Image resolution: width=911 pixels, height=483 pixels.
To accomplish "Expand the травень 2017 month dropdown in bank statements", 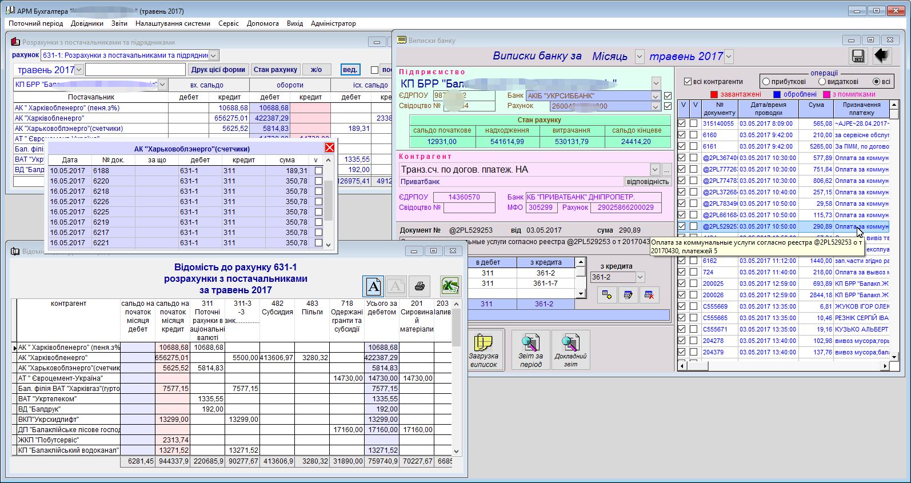I will (729, 57).
